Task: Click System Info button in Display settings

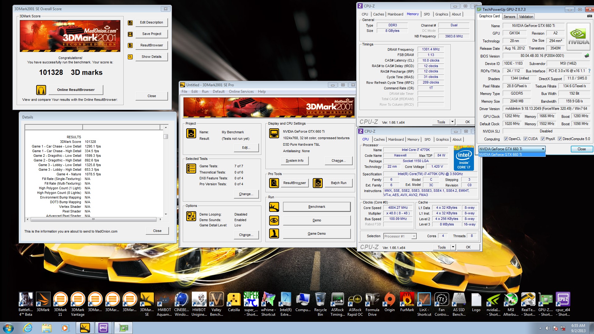Action: click(295, 161)
